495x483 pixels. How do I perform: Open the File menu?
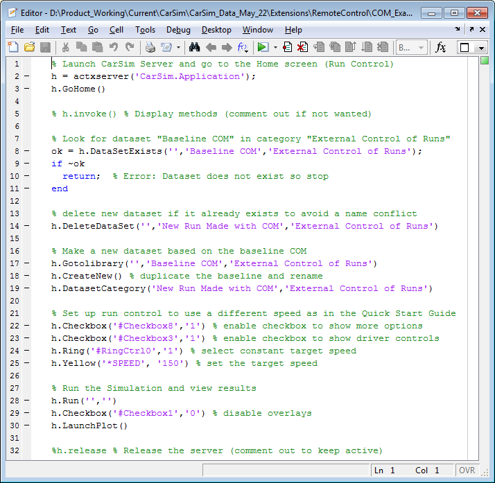[x=17, y=30]
